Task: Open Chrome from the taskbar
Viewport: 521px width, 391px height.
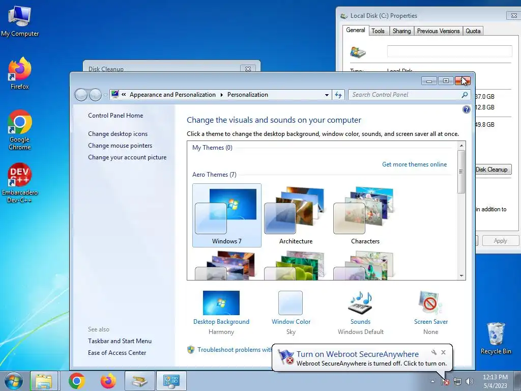Action: [x=77, y=381]
